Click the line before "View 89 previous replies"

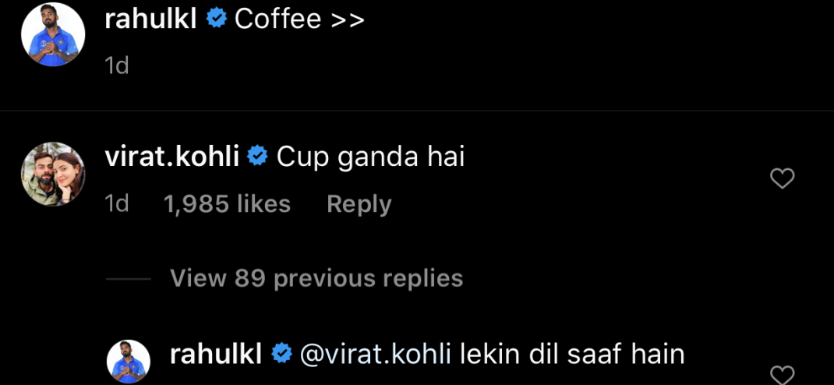[x=127, y=278]
